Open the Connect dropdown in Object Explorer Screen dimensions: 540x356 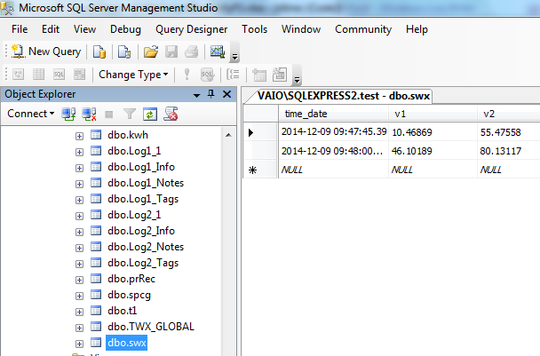pos(31,114)
